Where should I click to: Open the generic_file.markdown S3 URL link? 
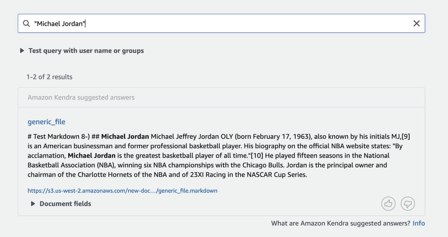[x=123, y=191]
